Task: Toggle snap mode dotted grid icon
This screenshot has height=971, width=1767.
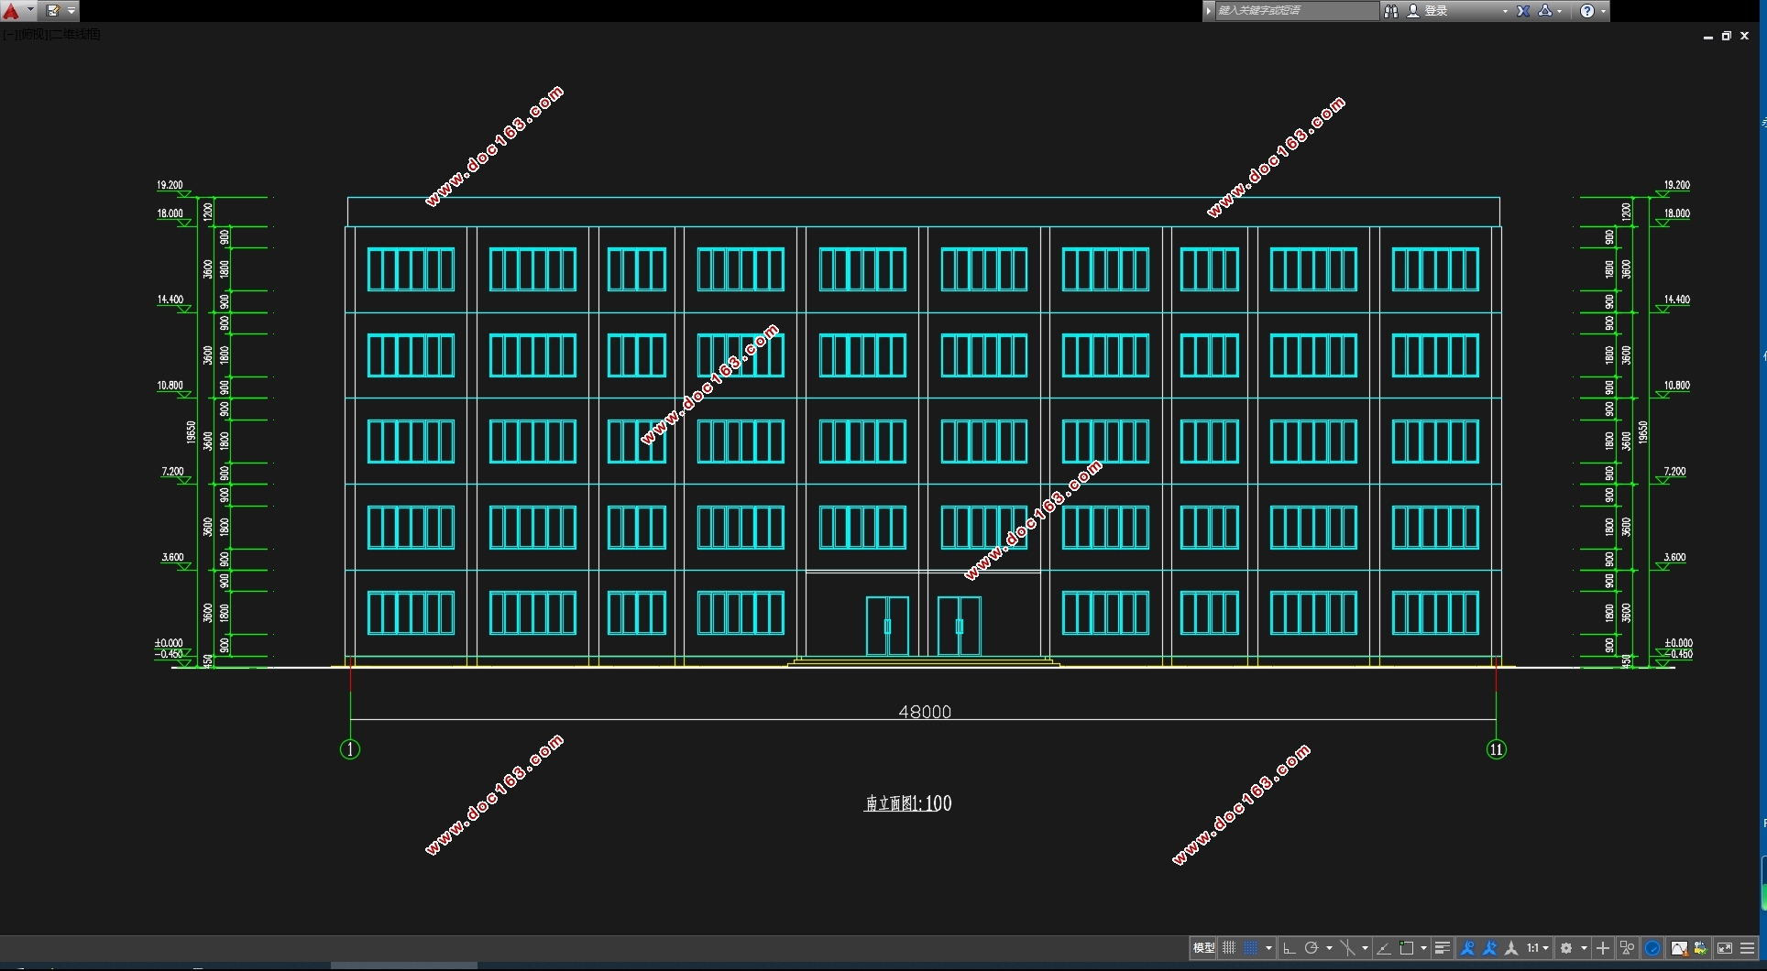Action: coord(1250,948)
